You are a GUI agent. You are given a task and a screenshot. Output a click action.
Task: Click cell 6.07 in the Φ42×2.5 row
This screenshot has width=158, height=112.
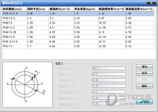pos(111,18)
